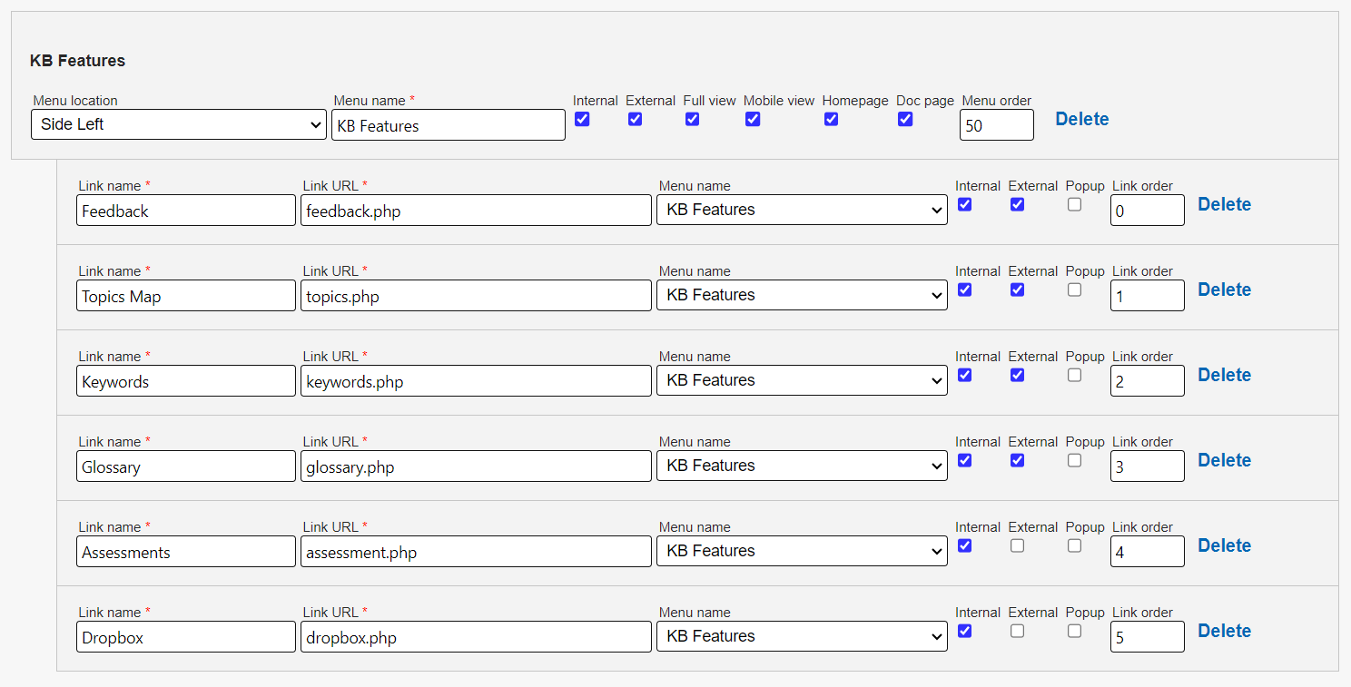Delete the Glossary link
Viewport: 1351px width, 687px height.
[x=1224, y=460]
